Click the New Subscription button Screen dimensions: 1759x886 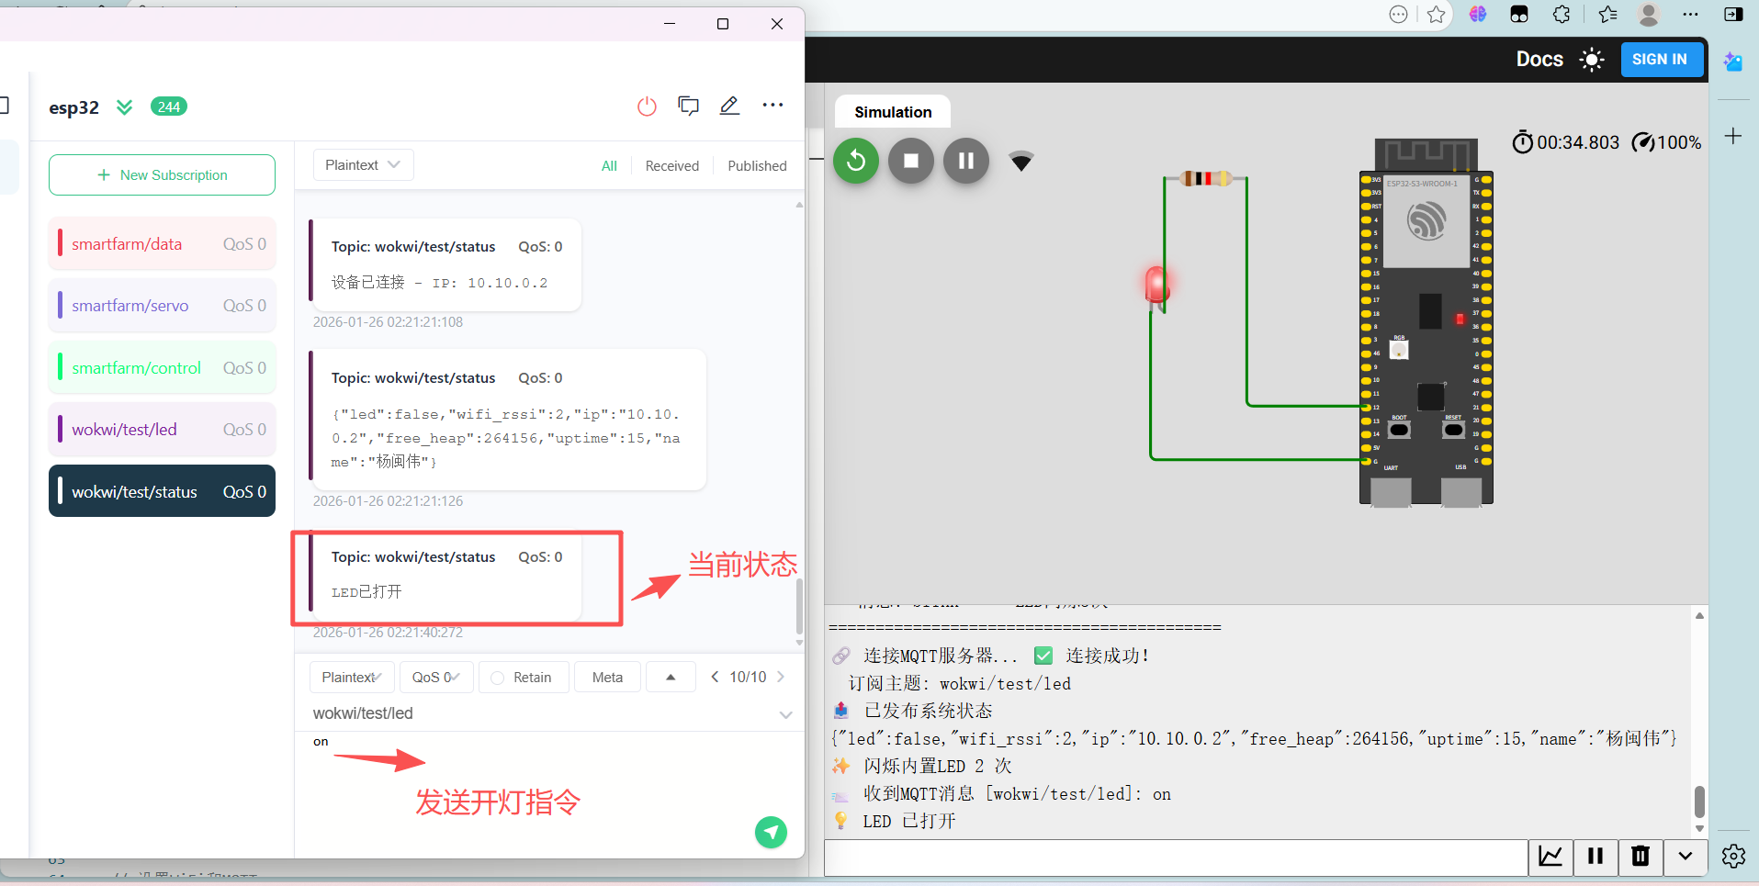(x=162, y=174)
